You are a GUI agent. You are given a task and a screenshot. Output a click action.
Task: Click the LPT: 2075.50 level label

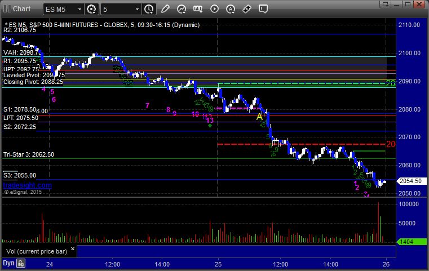pyautogui.click(x=21, y=118)
